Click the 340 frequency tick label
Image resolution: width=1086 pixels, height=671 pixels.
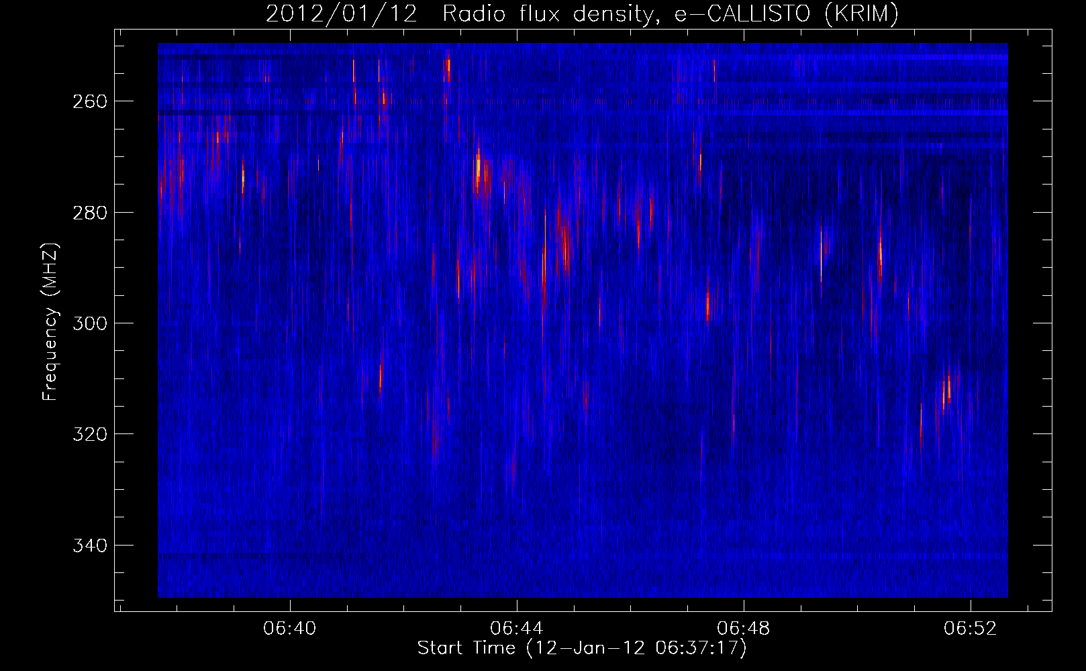pyautogui.click(x=89, y=546)
